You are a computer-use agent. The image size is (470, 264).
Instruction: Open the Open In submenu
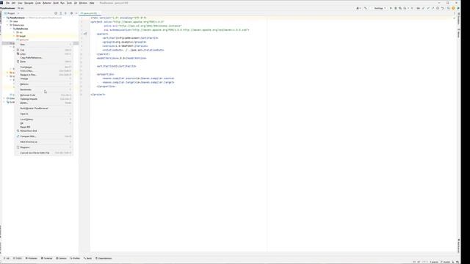(x=44, y=114)
